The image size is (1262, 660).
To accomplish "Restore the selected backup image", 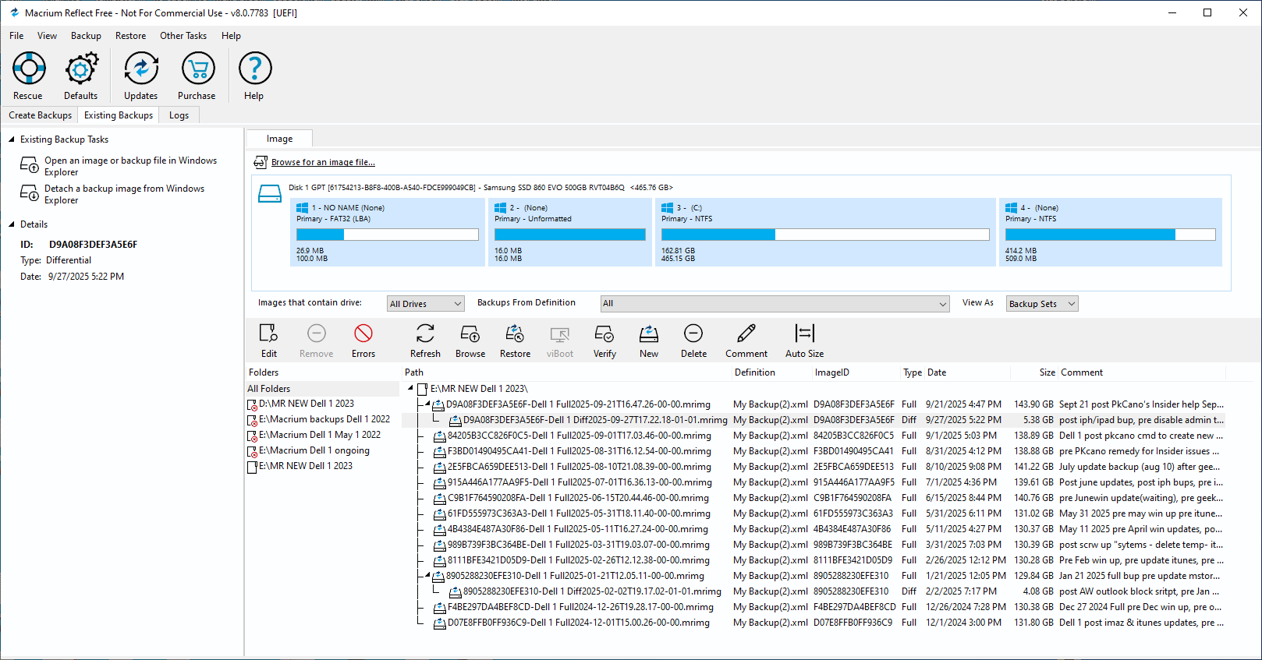I will coord(515,341).
